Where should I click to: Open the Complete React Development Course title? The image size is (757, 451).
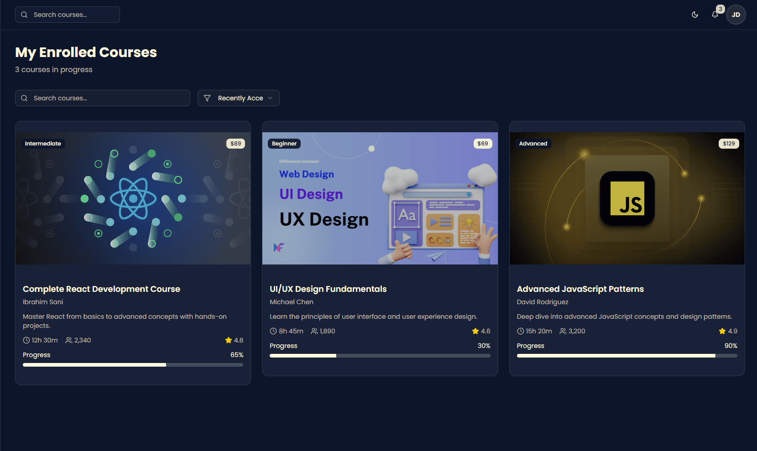point(101,289)
